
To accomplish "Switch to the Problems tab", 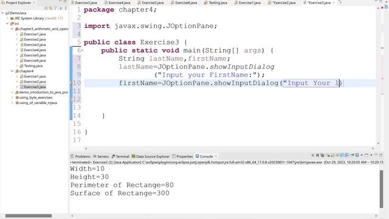I will (80, 156).
